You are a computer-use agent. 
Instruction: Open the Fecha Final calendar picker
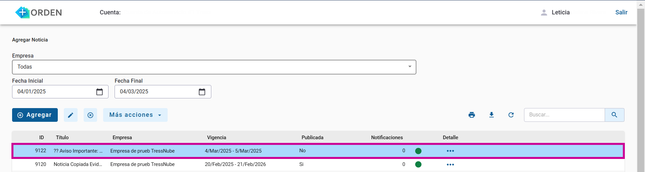click(202, 92)
